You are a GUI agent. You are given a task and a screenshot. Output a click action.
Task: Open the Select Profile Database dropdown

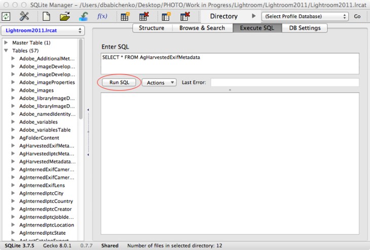[304, 16]
